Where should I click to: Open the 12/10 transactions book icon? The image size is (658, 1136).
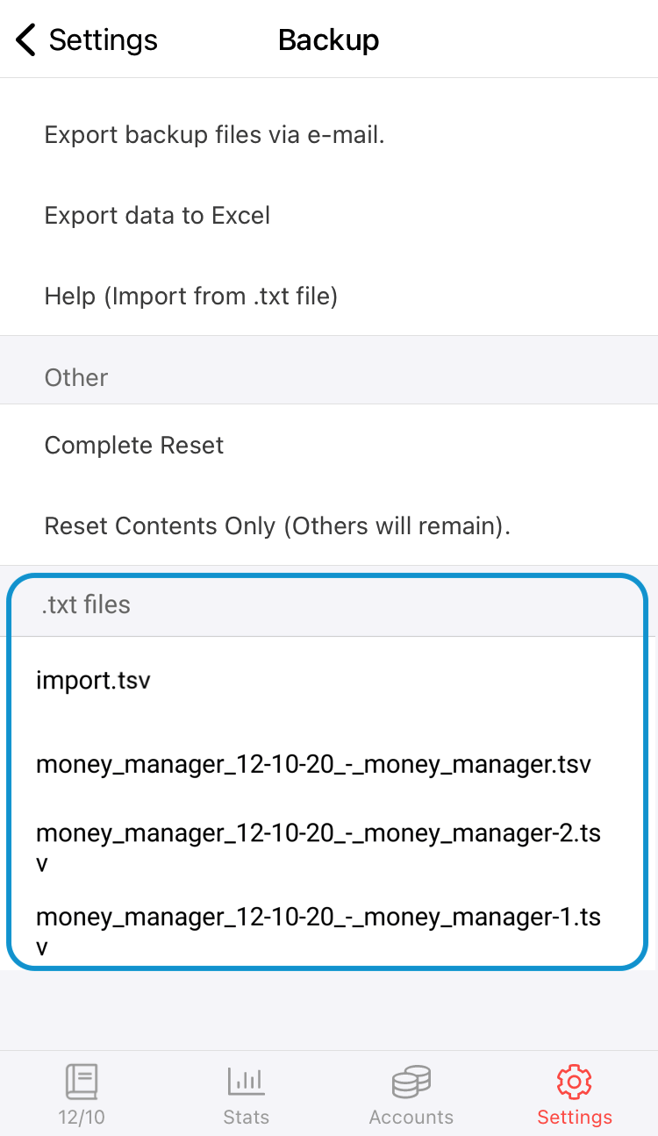(82, 1082)
